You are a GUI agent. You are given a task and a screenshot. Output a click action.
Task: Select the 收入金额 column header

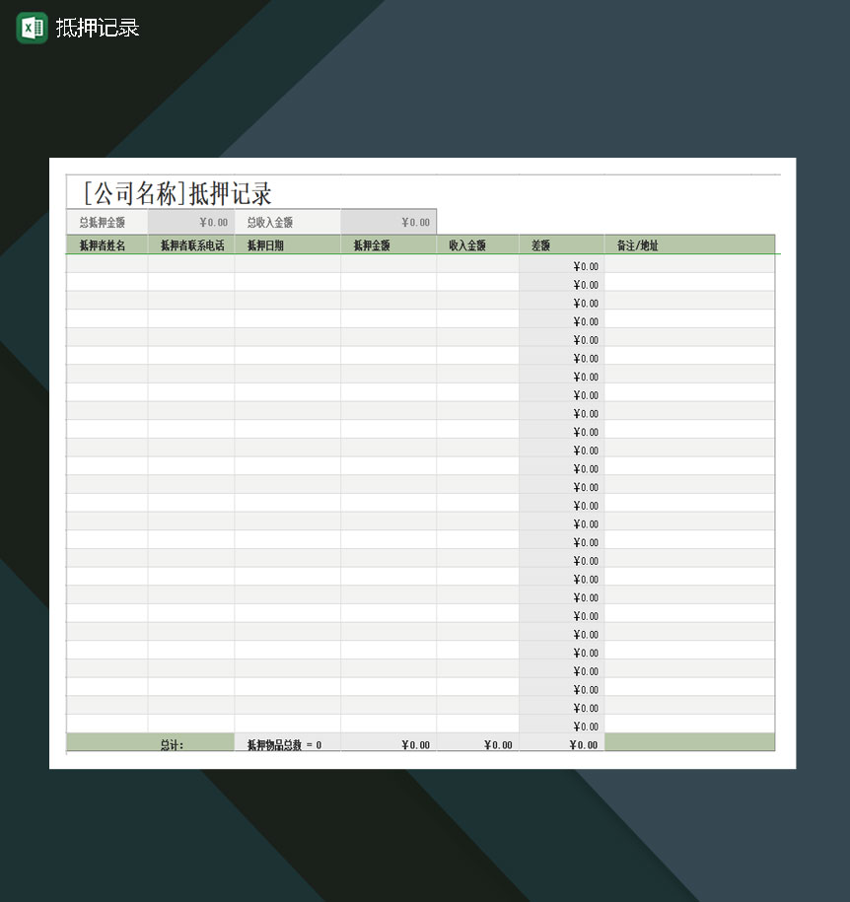click(476, 244)
